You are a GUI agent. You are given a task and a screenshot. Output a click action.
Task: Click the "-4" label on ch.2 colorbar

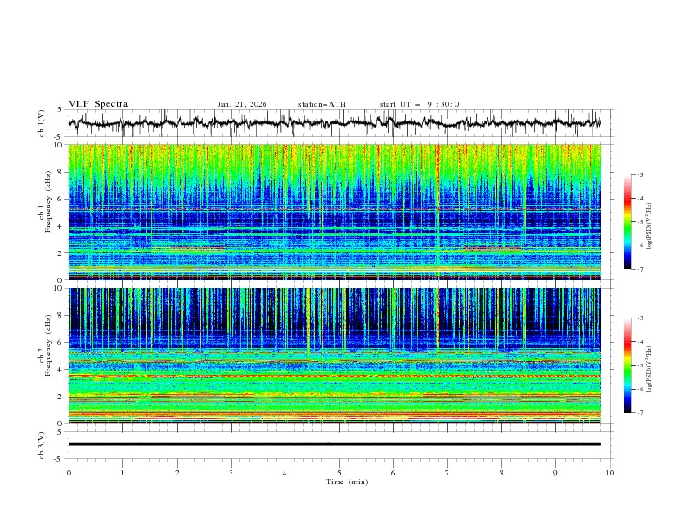(639, 342)
